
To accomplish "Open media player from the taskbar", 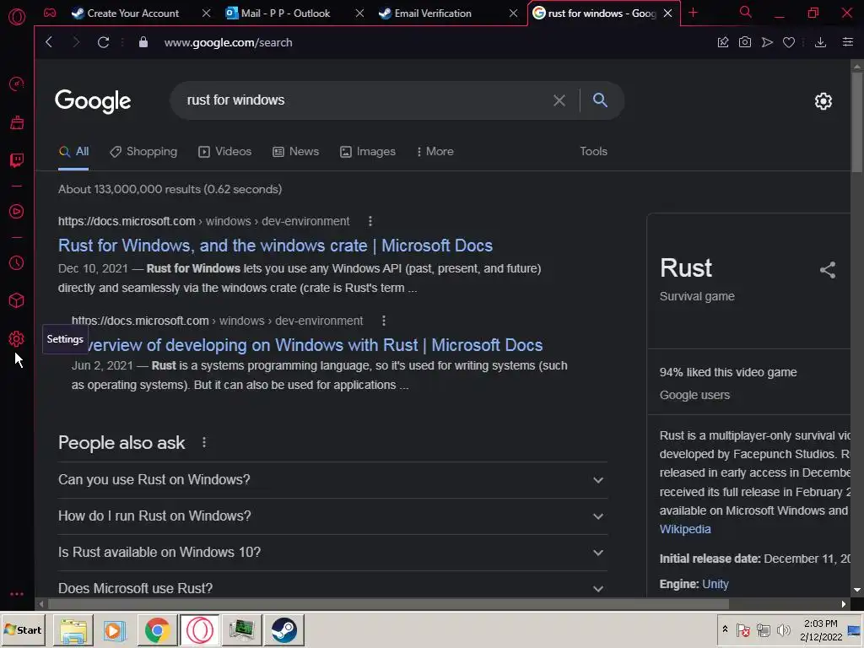I will click(x=114, y=629).
